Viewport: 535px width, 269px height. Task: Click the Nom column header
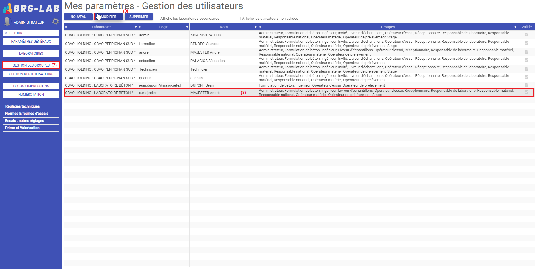(x=223, y=27)
